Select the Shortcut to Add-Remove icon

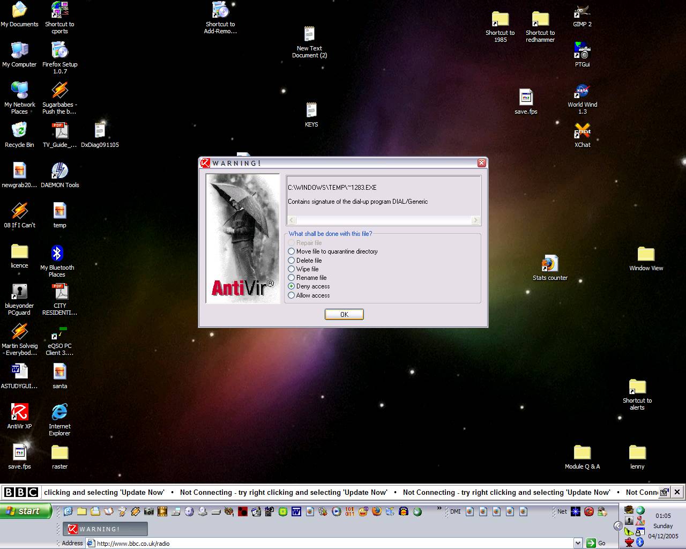220,18
